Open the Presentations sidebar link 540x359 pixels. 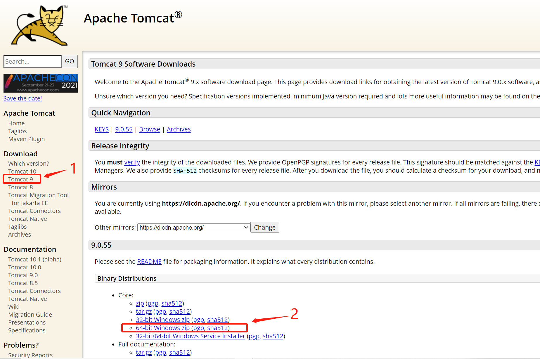pyautogui.click(x=27, y=322)
